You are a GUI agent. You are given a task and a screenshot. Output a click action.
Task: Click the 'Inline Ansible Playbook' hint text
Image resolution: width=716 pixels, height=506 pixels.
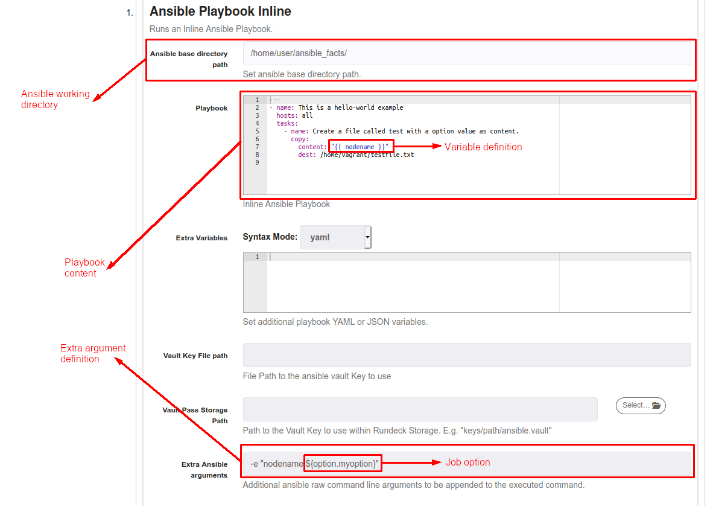pyautogui.click(x=287, y=204)
